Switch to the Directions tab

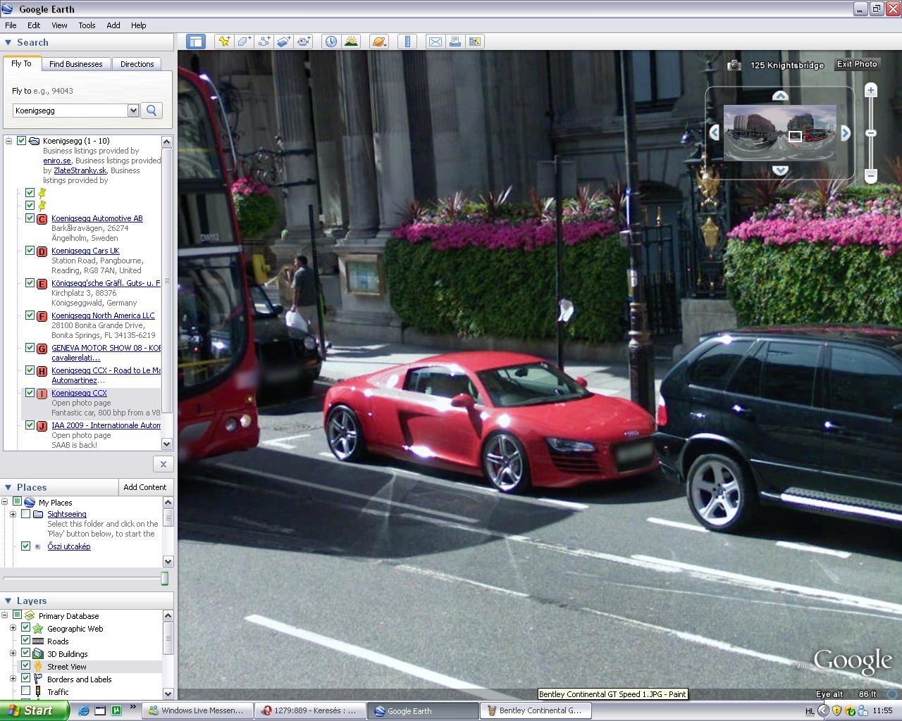tap(137, 64)
